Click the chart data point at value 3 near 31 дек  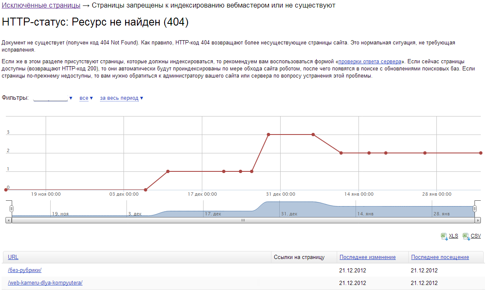[x=268, y=135]
